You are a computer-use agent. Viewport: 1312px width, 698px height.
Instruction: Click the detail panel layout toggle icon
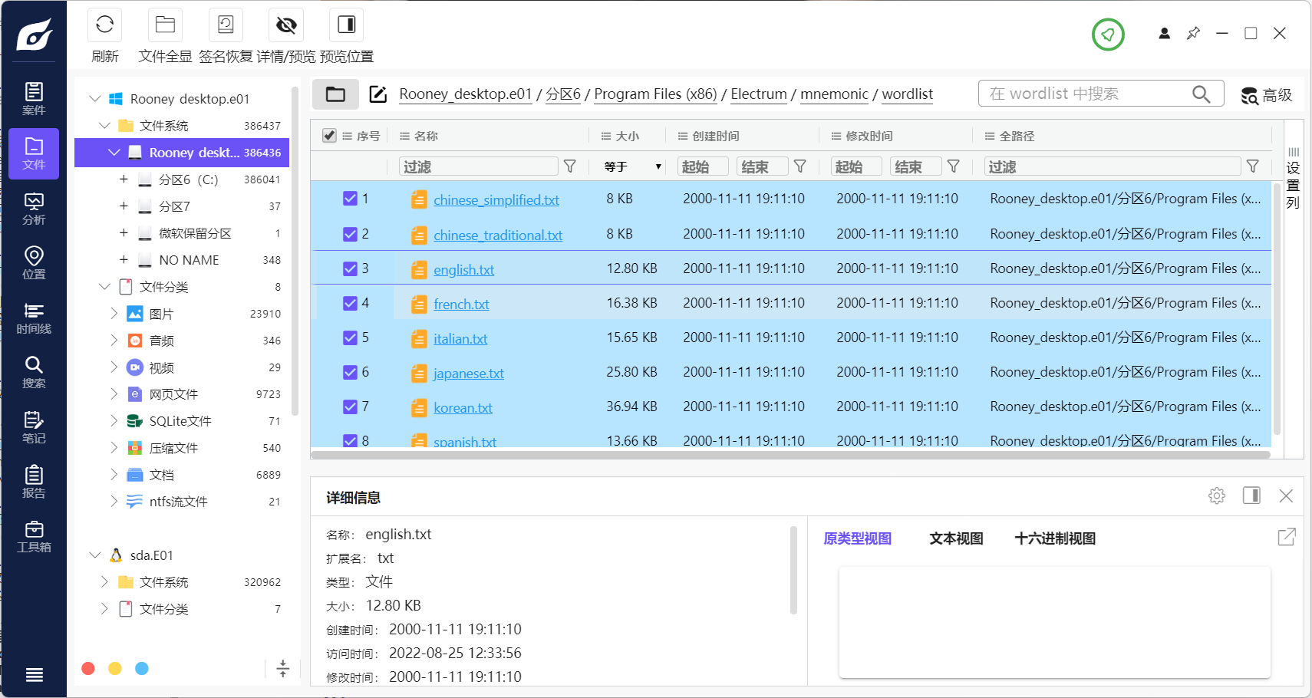1251,496
